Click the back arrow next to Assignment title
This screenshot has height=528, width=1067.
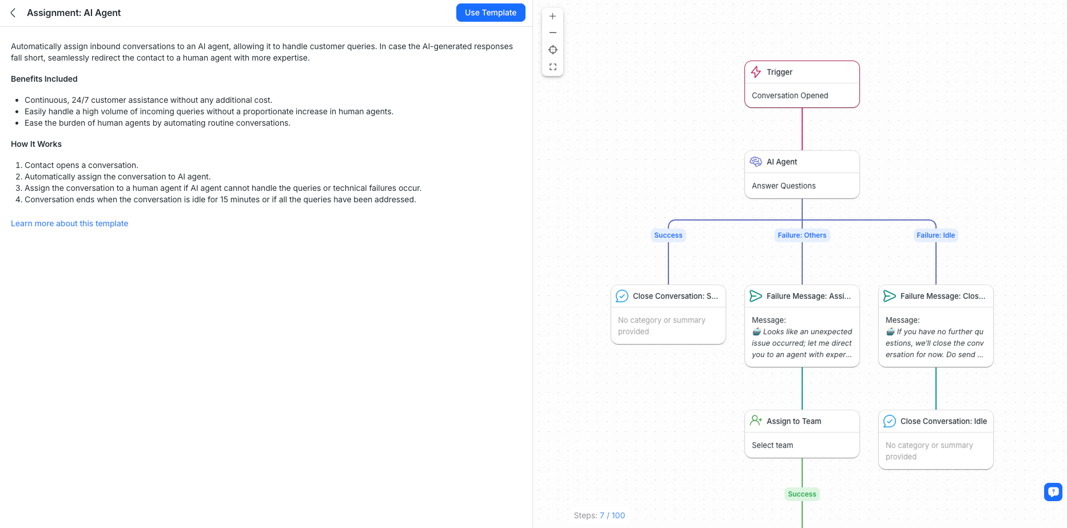pyautogui.click(x=13, y=13)
